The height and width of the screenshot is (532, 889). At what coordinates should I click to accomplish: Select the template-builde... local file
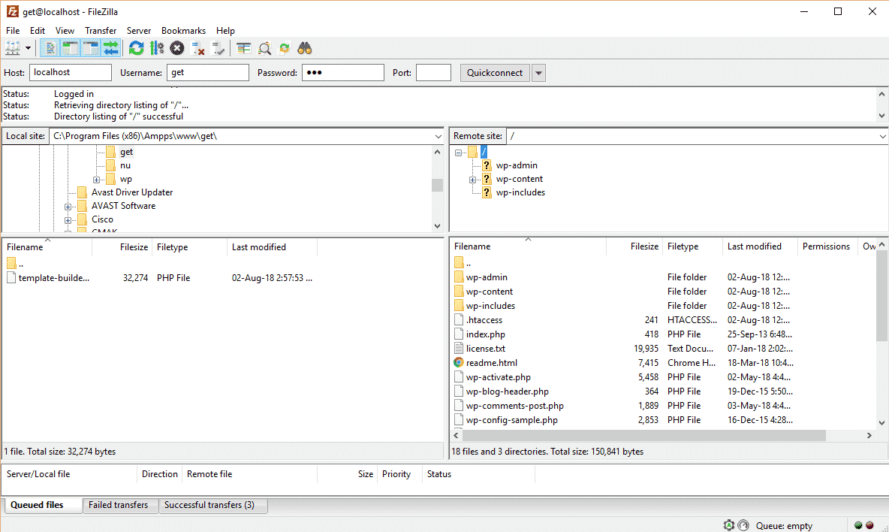[53, 278]
